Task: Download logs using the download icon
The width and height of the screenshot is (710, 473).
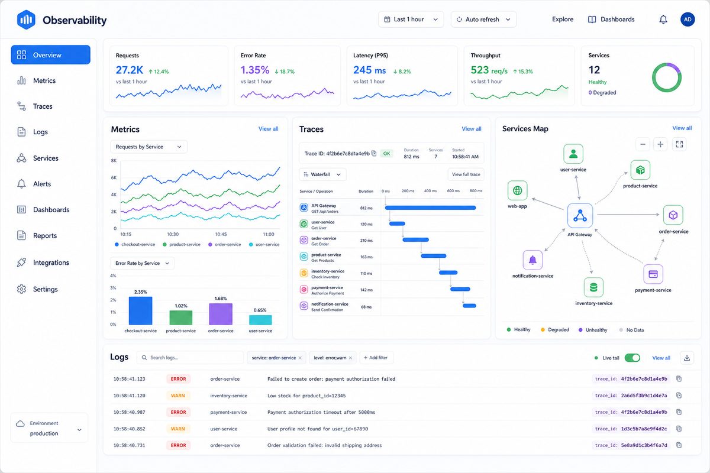Action: click(686, 358)
